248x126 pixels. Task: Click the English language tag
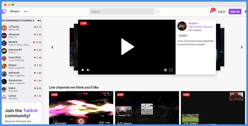[x=183, y=36]
